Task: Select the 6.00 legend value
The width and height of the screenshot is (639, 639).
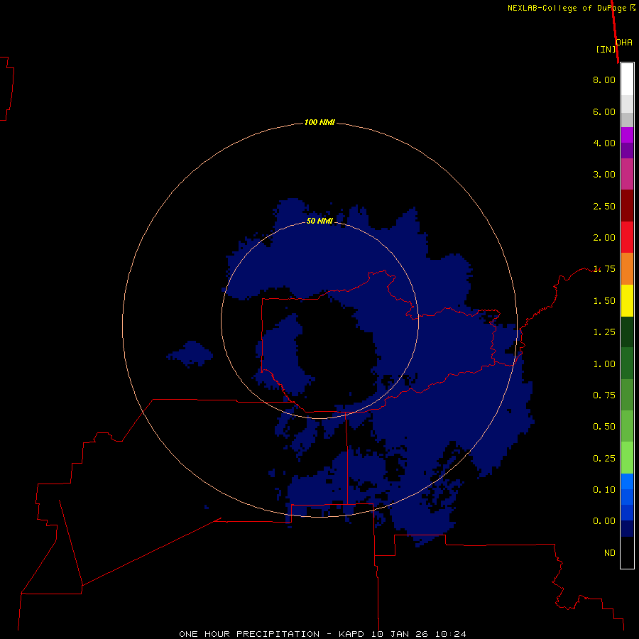Action: pyautogui.click(x=604, y=111)
